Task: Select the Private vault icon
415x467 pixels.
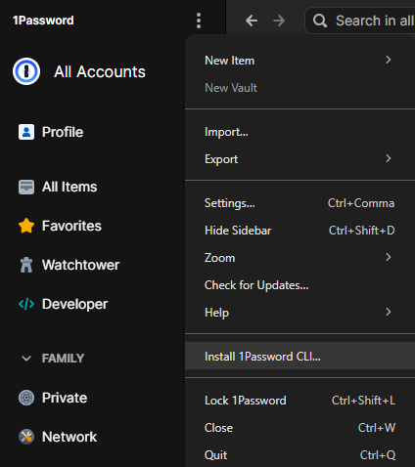Action: coord(26,398)
